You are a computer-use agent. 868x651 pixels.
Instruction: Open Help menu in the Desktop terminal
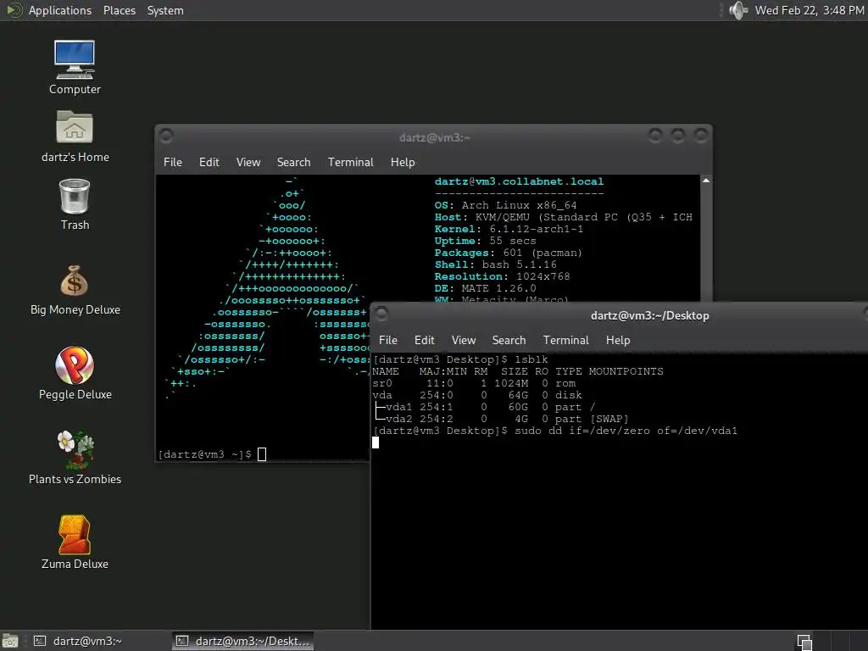(618, 341)
